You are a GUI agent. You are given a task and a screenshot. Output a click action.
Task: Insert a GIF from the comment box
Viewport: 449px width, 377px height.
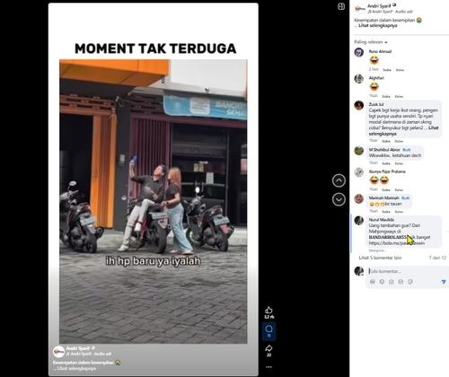point(401,282)
